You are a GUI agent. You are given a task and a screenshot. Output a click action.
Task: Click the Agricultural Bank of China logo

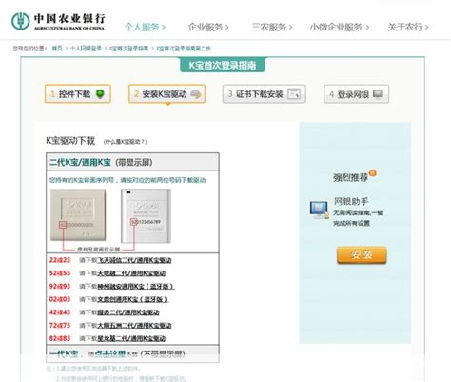pos(58,21)
